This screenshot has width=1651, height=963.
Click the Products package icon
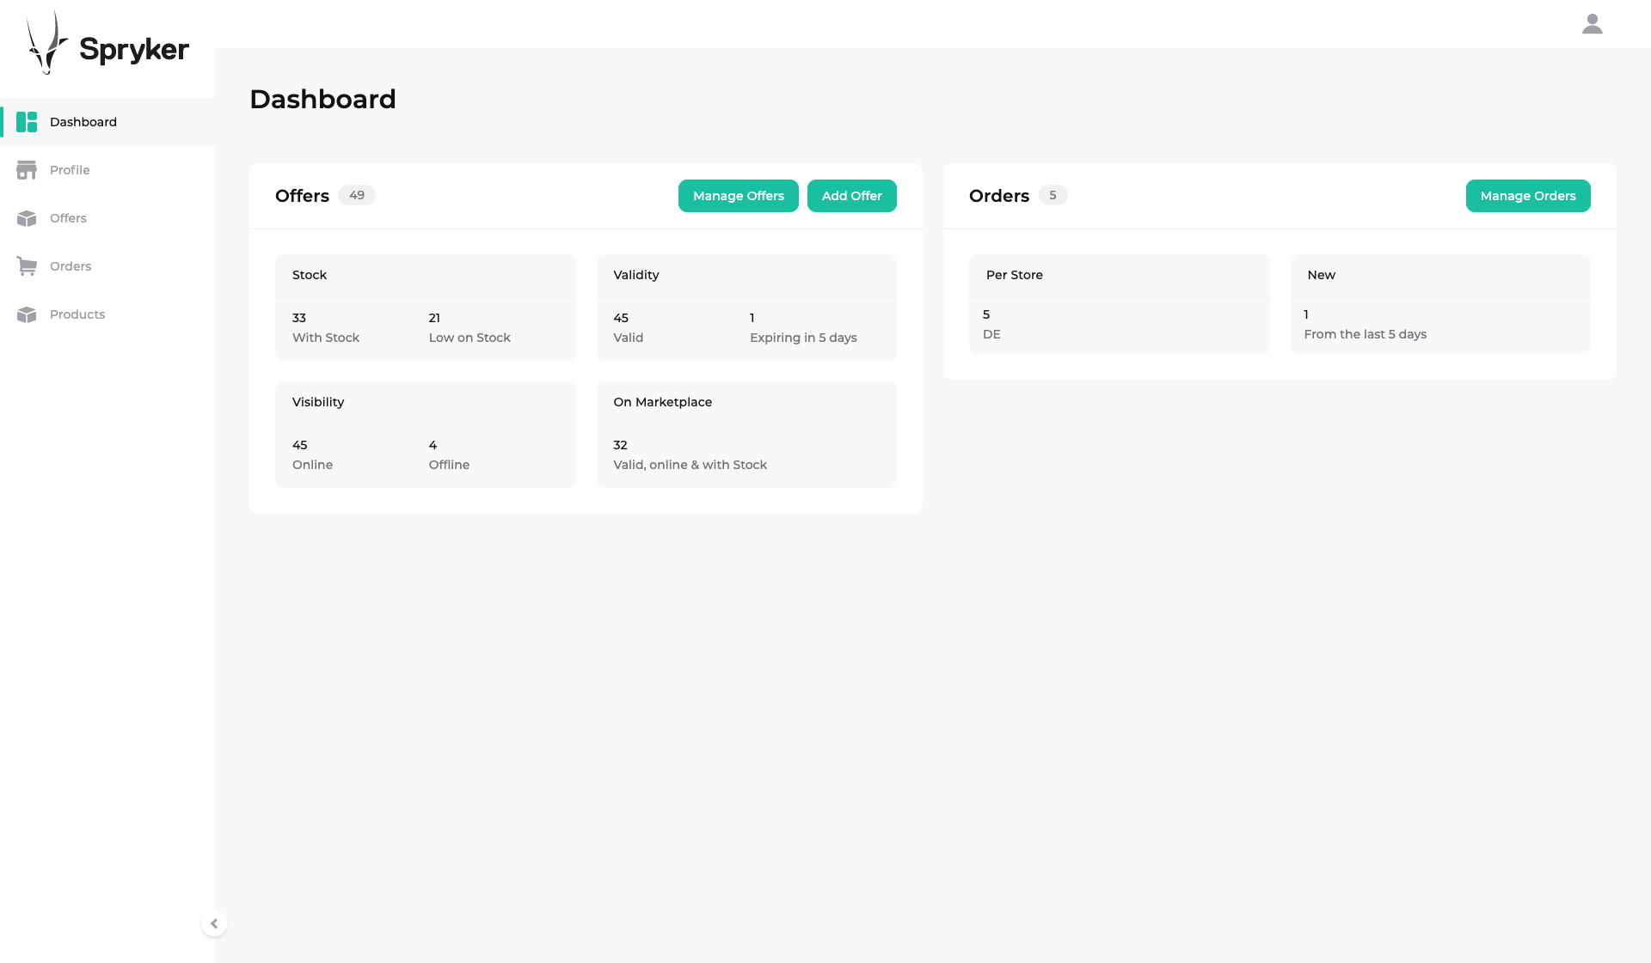[x=27, y=314]
